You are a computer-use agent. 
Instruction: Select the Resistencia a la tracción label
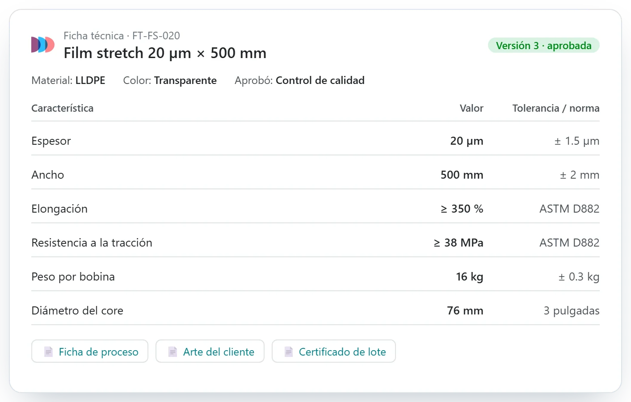tap(92, 243)
